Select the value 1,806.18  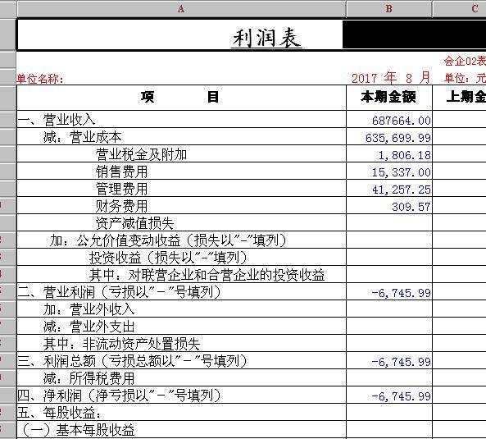pos(405,155)
